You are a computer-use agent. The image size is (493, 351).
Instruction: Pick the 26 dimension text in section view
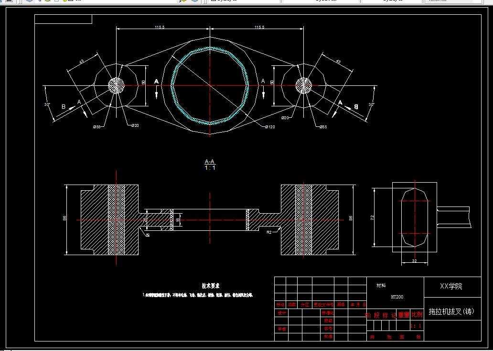pos(145,220)
